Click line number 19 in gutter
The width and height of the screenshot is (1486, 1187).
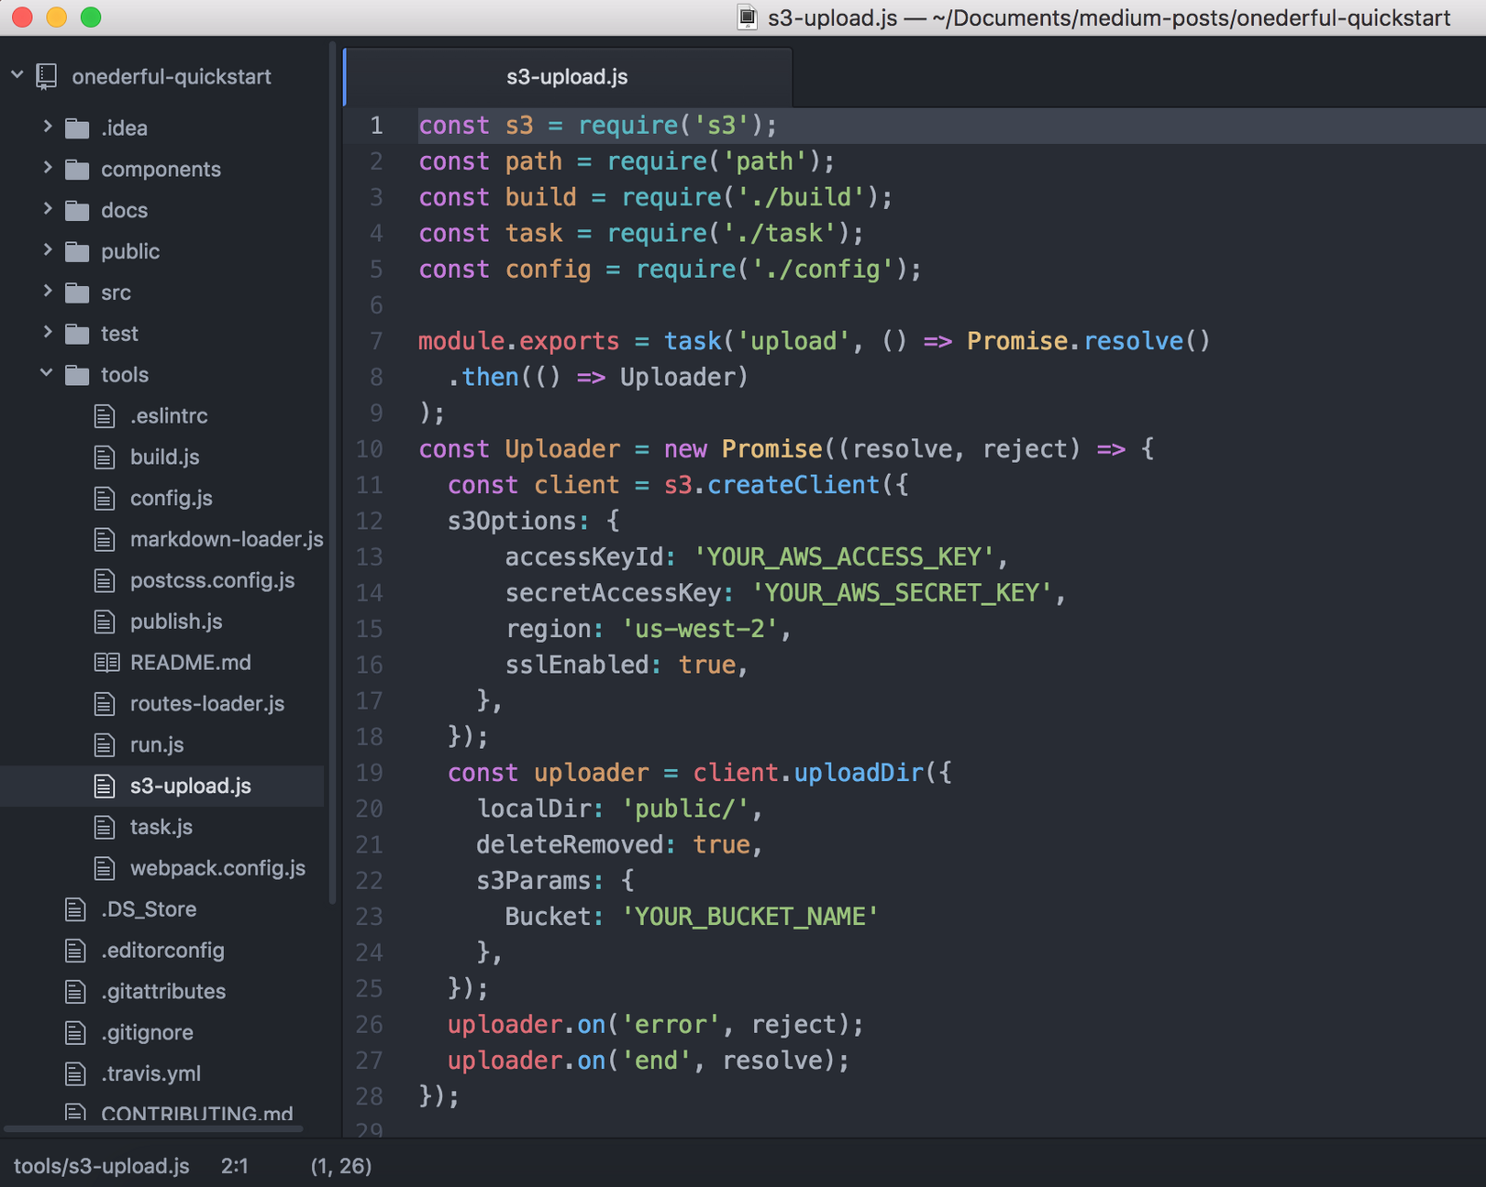pos(370,773)
